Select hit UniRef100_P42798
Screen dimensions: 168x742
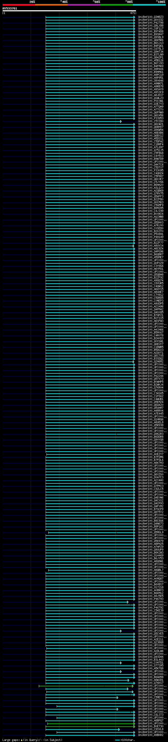[150, 23]
